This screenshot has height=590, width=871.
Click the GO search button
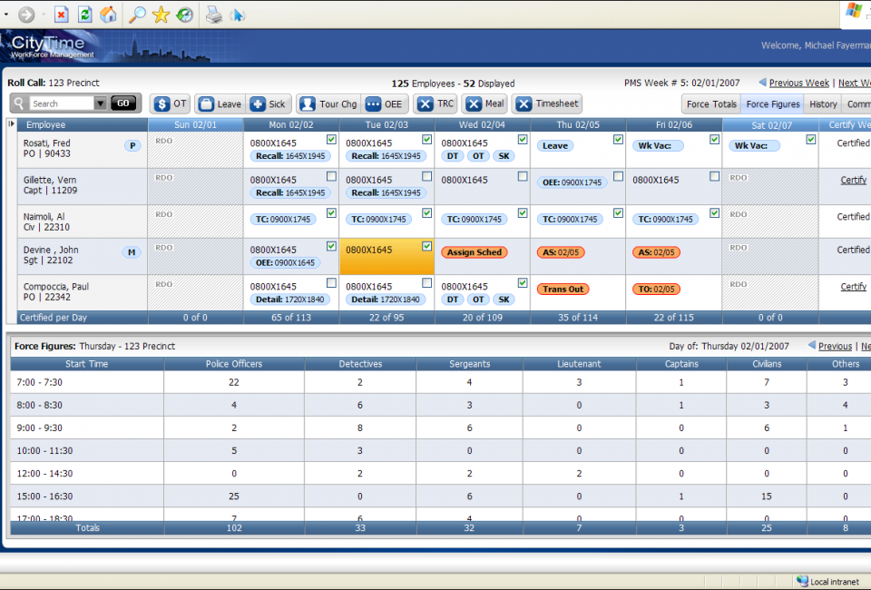[123, 103]
